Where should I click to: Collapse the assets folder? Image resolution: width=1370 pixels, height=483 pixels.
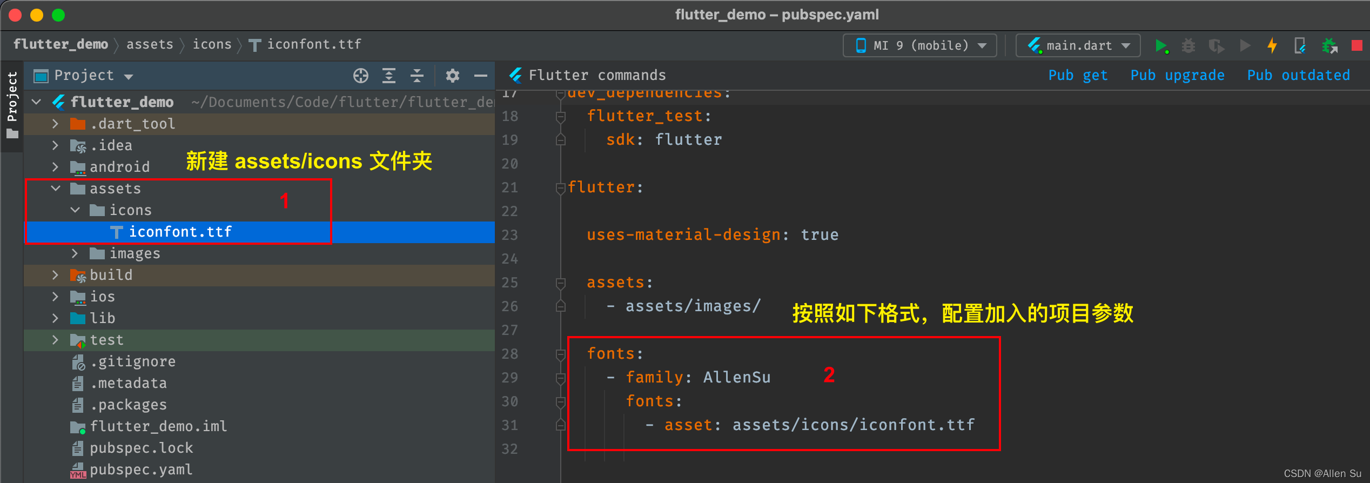click(56, 188)
